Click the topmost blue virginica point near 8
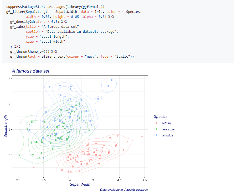The width and height of the screenshot is (237, 193). [x=112, y=80]
